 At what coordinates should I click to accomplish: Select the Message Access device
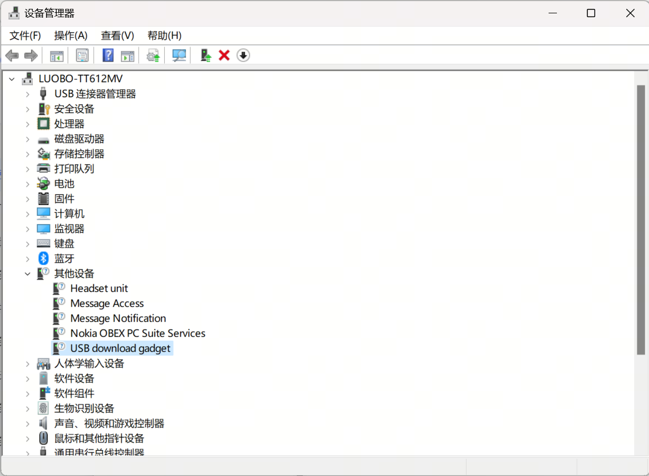[x=107, y=303]
